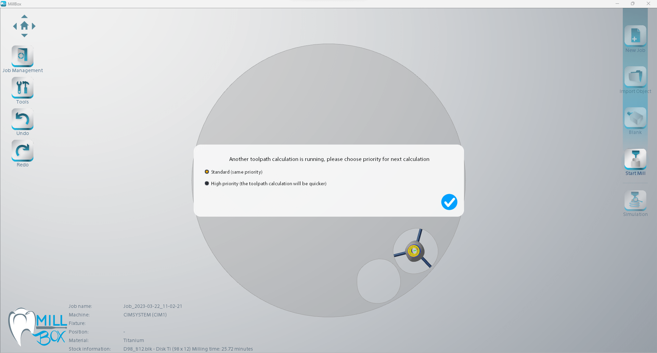Launch the Simulation icon
Image resolution: width=657 pixels, height=353 pixels.
[x=635, y=200]
